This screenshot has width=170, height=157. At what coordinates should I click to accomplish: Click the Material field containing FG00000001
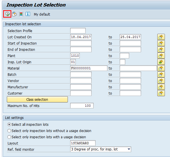pos(89,68)
